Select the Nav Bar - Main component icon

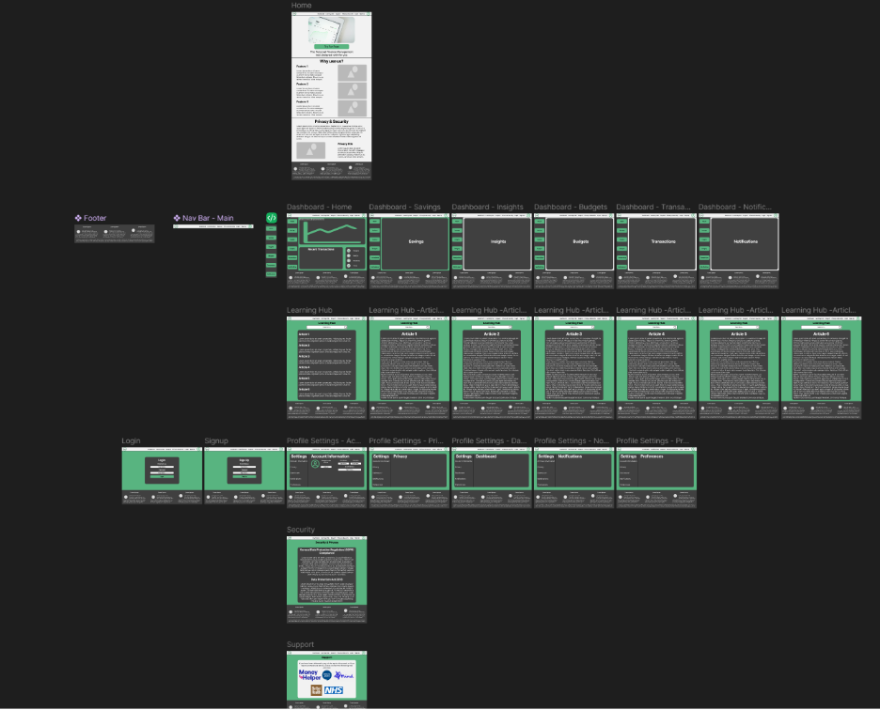[177, 218]
